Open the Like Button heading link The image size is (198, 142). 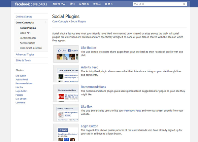88,48
